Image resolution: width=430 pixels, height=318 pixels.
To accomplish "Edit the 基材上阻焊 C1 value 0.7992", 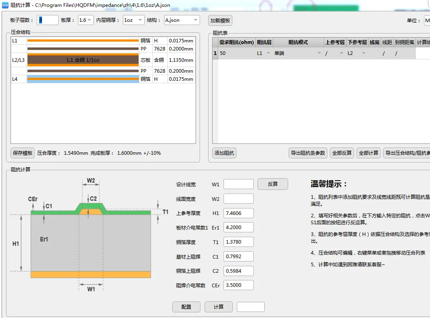I will [238, 256].
